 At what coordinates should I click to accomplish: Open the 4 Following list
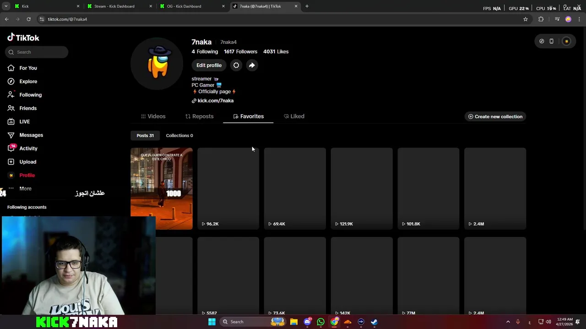coord(205,52)
